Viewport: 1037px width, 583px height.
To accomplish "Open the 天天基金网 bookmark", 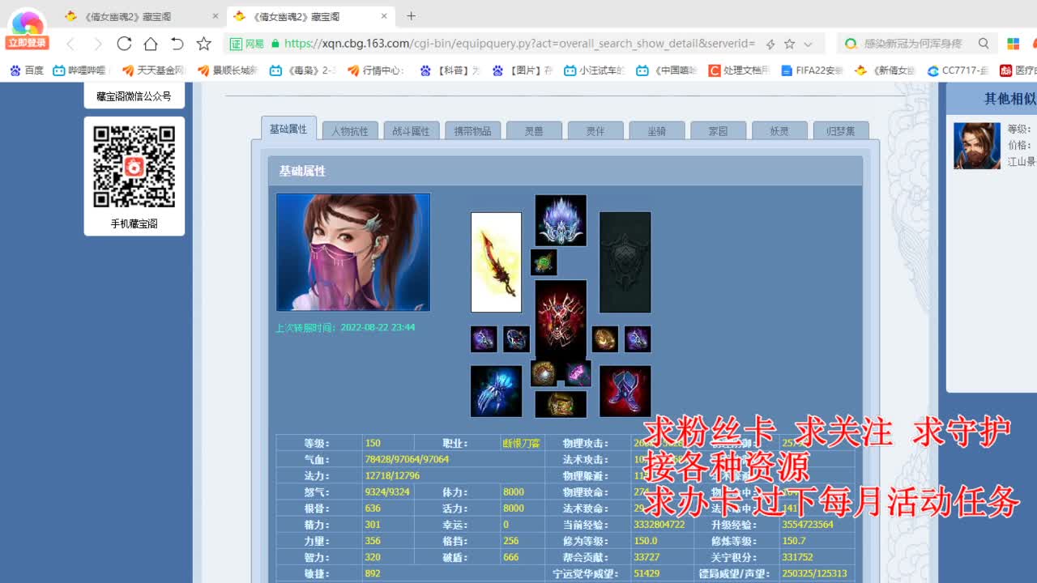I will tap(153, 70).
